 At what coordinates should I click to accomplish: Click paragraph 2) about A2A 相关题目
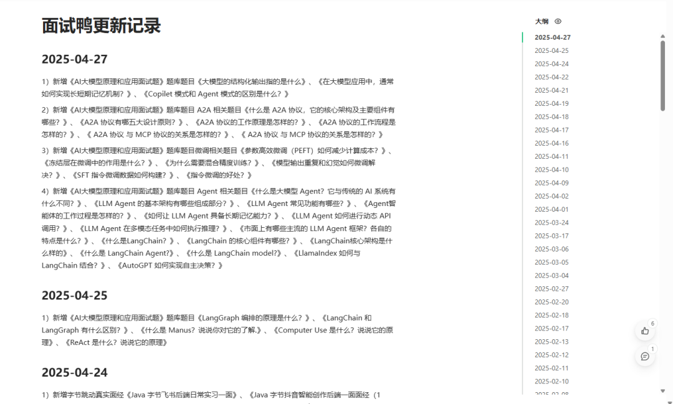pos(219,122)
